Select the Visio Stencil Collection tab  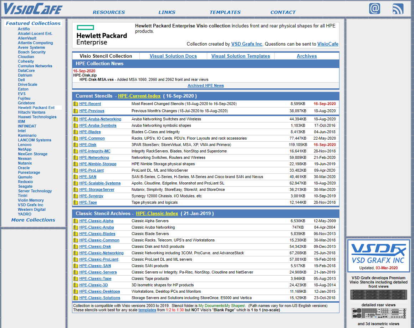pos(106,56)
